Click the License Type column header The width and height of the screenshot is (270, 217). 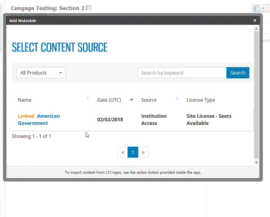[x=201, y=100]
